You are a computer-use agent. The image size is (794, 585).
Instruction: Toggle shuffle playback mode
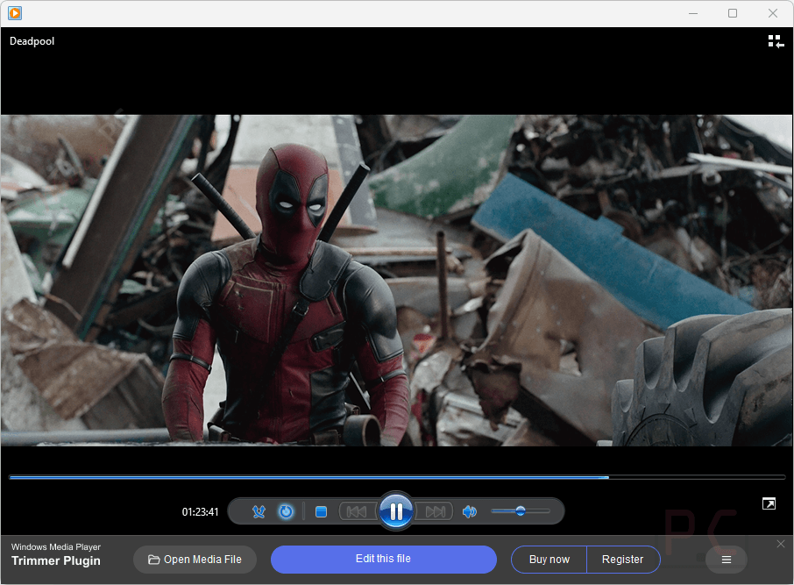click(259, 511)
